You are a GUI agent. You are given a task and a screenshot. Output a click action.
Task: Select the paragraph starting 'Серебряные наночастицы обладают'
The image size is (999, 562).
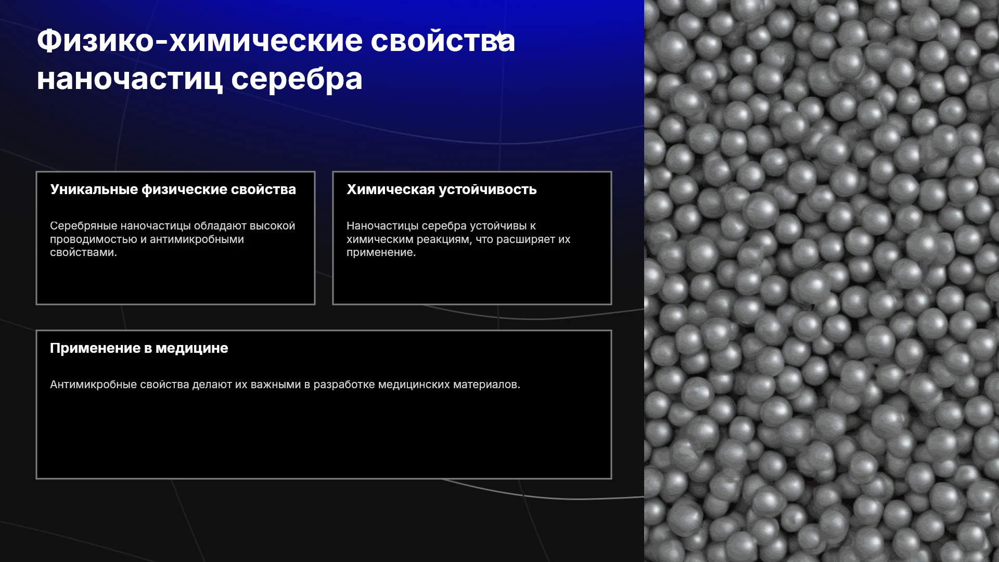(x=172, y=239)
